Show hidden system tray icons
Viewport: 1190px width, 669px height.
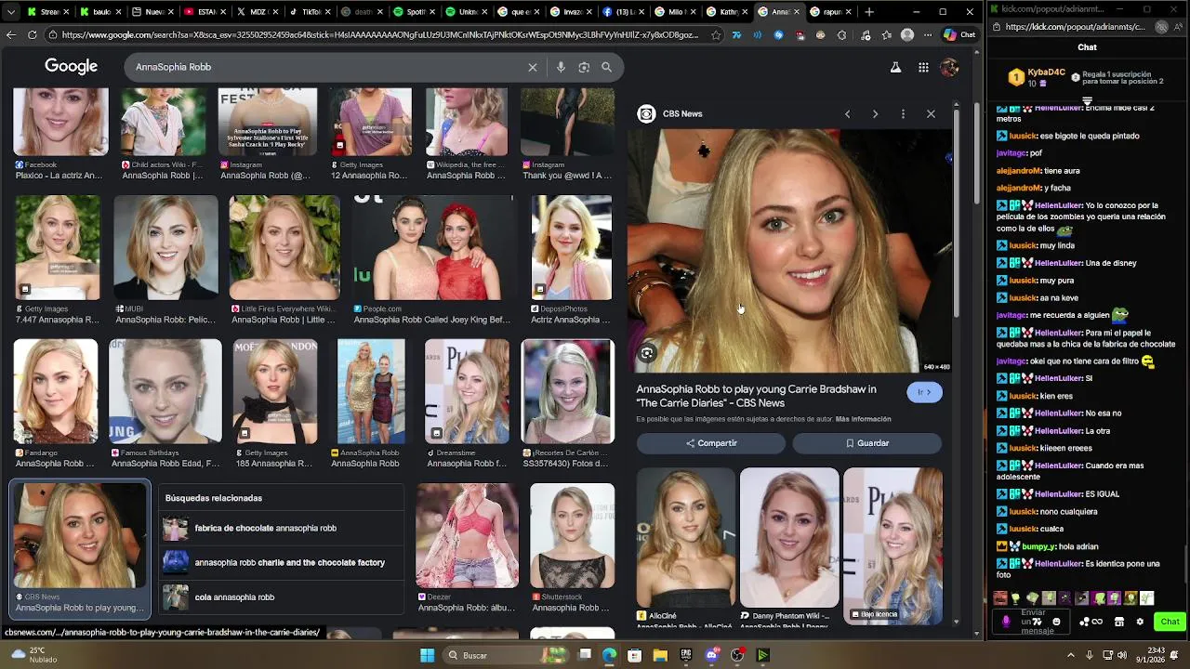1070,655
